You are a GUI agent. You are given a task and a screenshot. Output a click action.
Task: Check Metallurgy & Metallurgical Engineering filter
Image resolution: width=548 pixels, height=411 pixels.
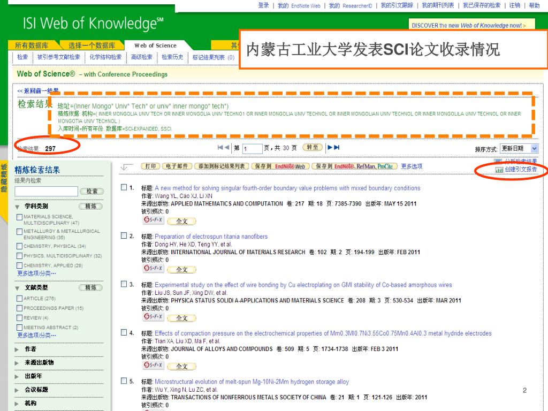pyautogui.click(x=20, y=231)
